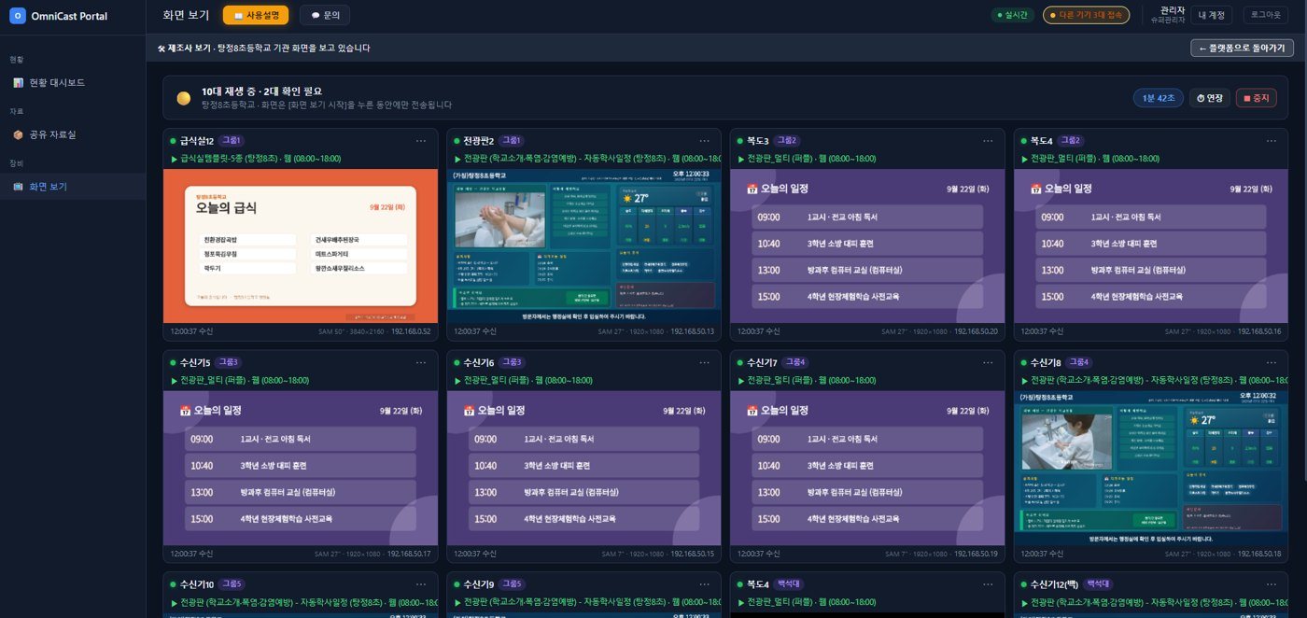The width and height of the screenshot is (1307, 618).
Task: Click the 1분 42초 remaining time indicator
Action: [x=1159, y=98]
